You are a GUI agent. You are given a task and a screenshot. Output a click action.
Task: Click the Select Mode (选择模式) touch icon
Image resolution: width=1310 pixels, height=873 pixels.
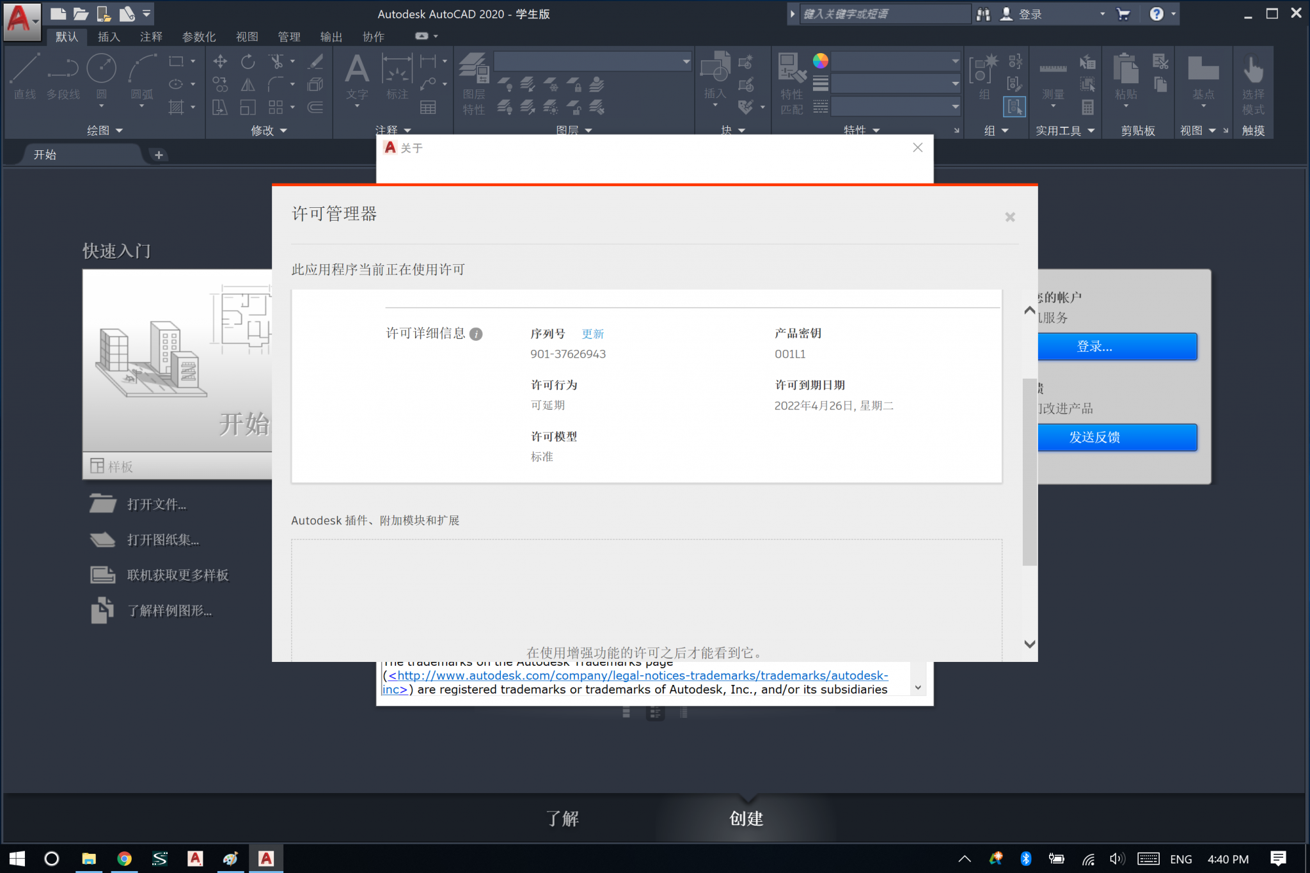[1253, 84]
